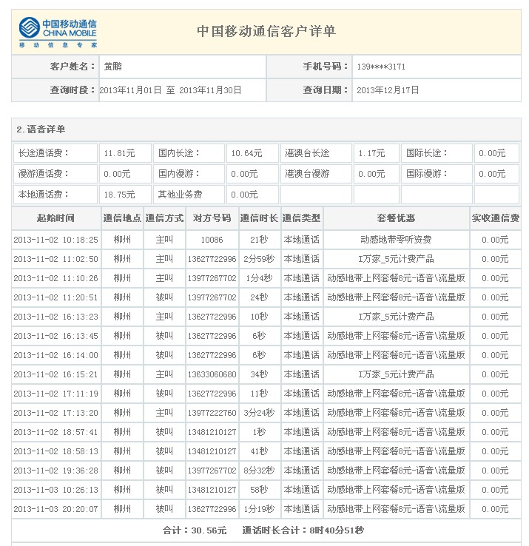Click the start time 2013-11-03 10:26:13
This screenshot has height=546, width=529.
55,490
